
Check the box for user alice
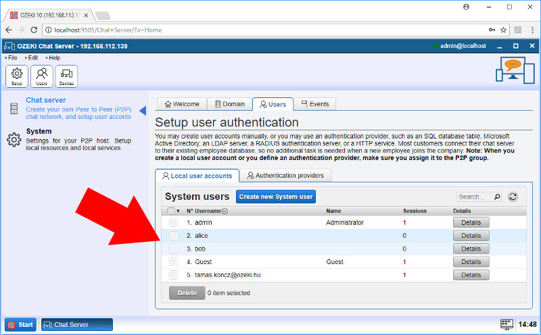pyautogui.click(x=174, y=236)
